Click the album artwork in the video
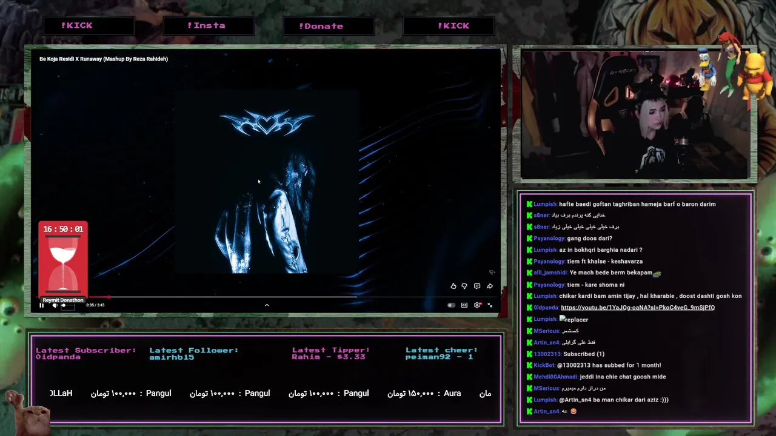This screenshot has height=436, width=776. tap(267, 182)
